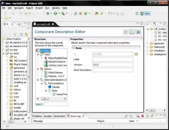The image size is (169, 130).
Task: Click the New Java Class toolbar icon
Action: [86, 13]
